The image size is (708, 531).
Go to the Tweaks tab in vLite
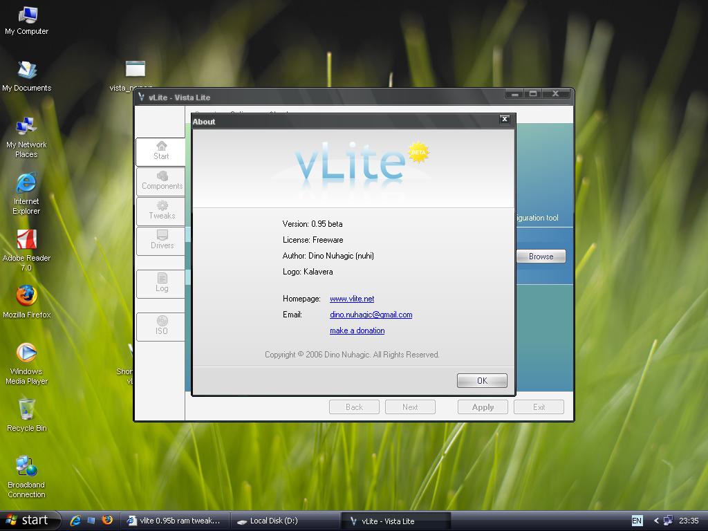(x=160, y=212)
